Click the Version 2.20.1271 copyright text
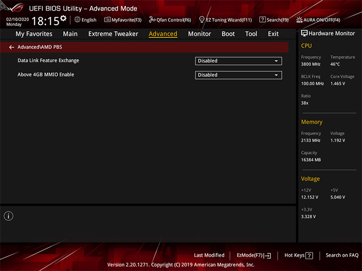Image resolution: width=362 pixels, height=271 pixels. click(x=181, y=264)
